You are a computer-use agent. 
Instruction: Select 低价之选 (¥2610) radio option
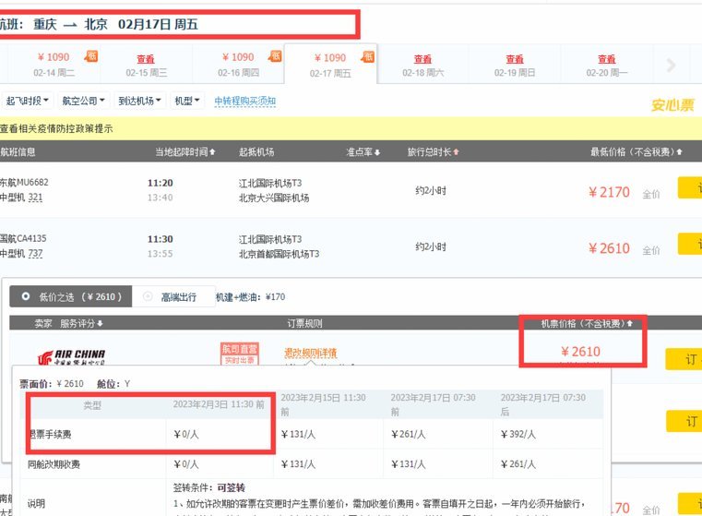coord(71,296)
